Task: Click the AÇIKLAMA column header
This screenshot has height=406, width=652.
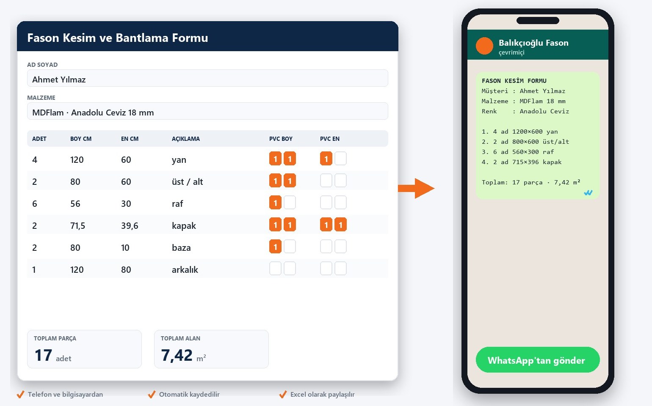Action: tap(186, 139)
